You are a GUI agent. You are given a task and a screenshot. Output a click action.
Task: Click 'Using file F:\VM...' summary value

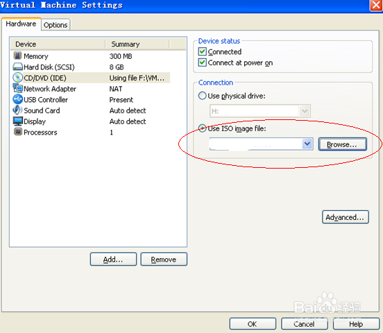pos(137,78)
